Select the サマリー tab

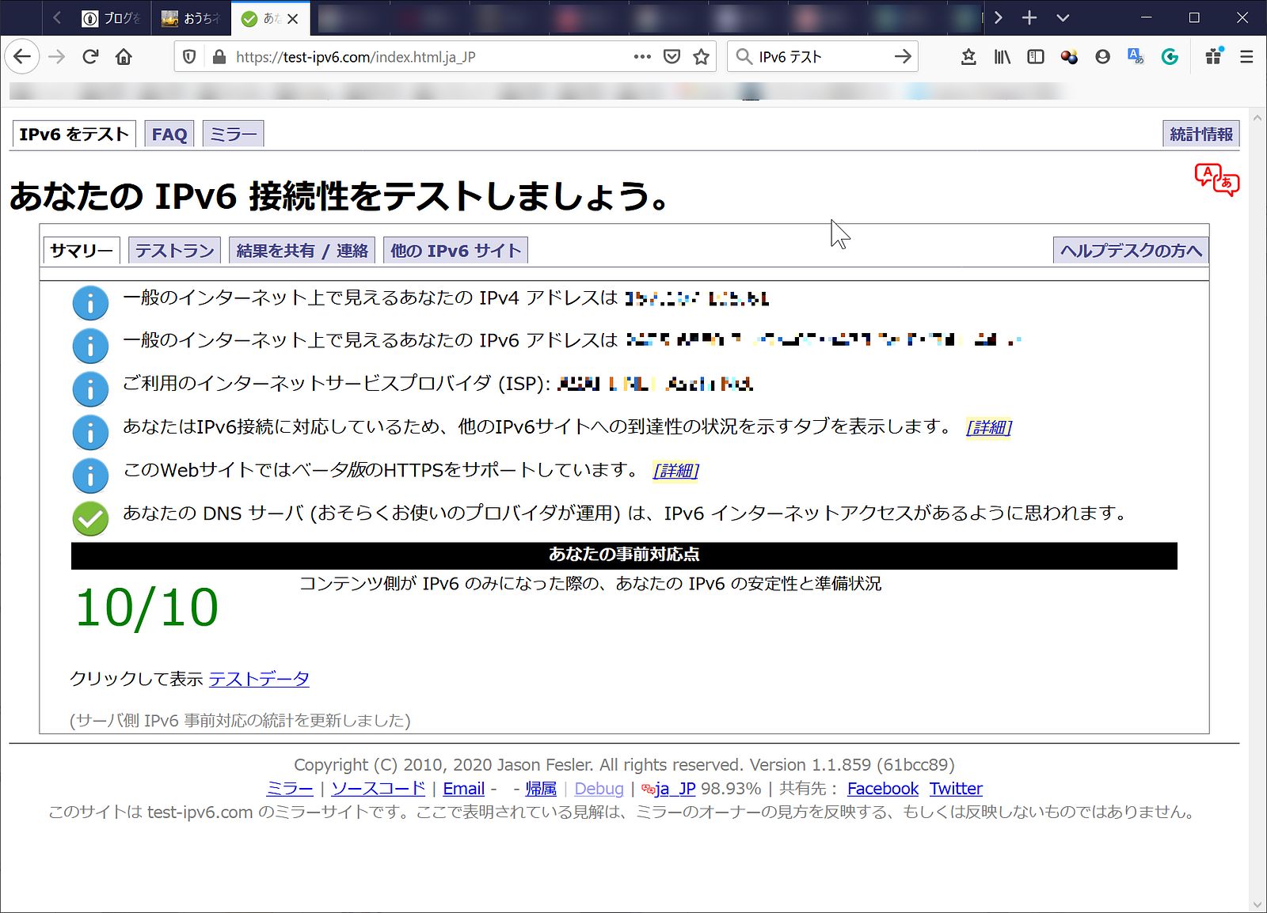(x=81, y=251)
